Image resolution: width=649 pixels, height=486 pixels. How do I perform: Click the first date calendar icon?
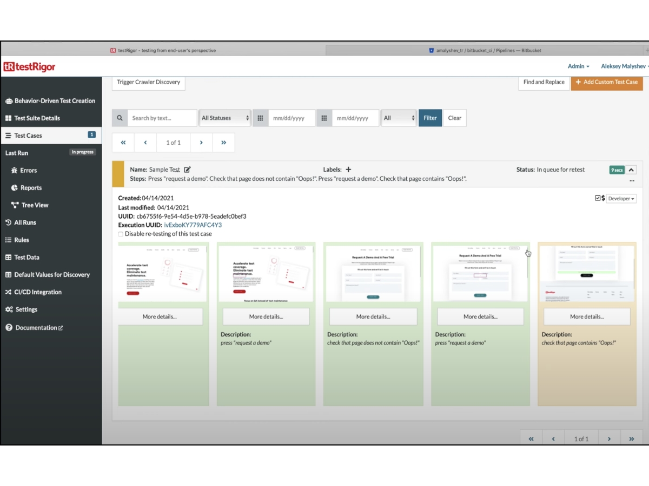[x=260, y=118]
